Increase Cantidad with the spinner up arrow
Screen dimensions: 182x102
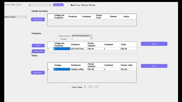click(x=91, y=38)
